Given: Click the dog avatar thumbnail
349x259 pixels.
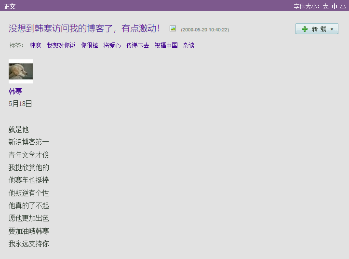Looking at the screenshot, I should [21, 71].
